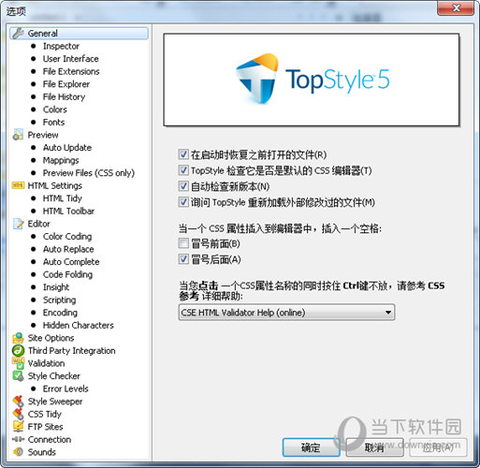Image resolution: width=480 pixels, height=468 pixels.
Task: Open the Inspector options page
Action: coord(61,46)
